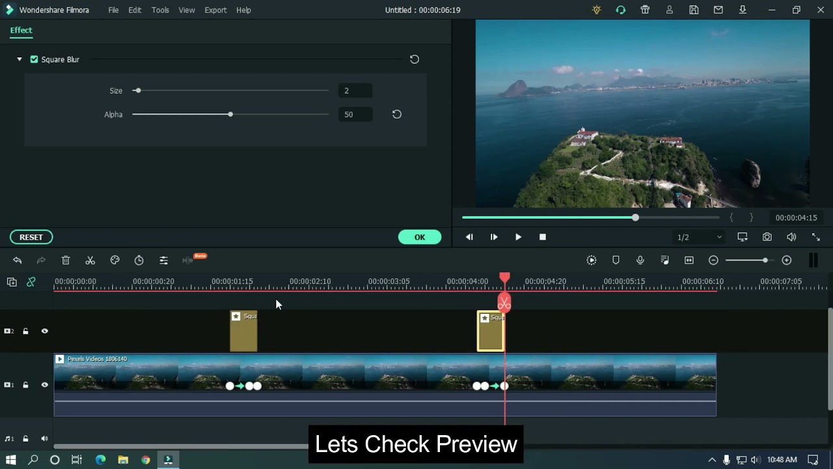Open the edit adjustment sliders icon
This screenshot has width=833, height=469.
(x=163, y=261)
